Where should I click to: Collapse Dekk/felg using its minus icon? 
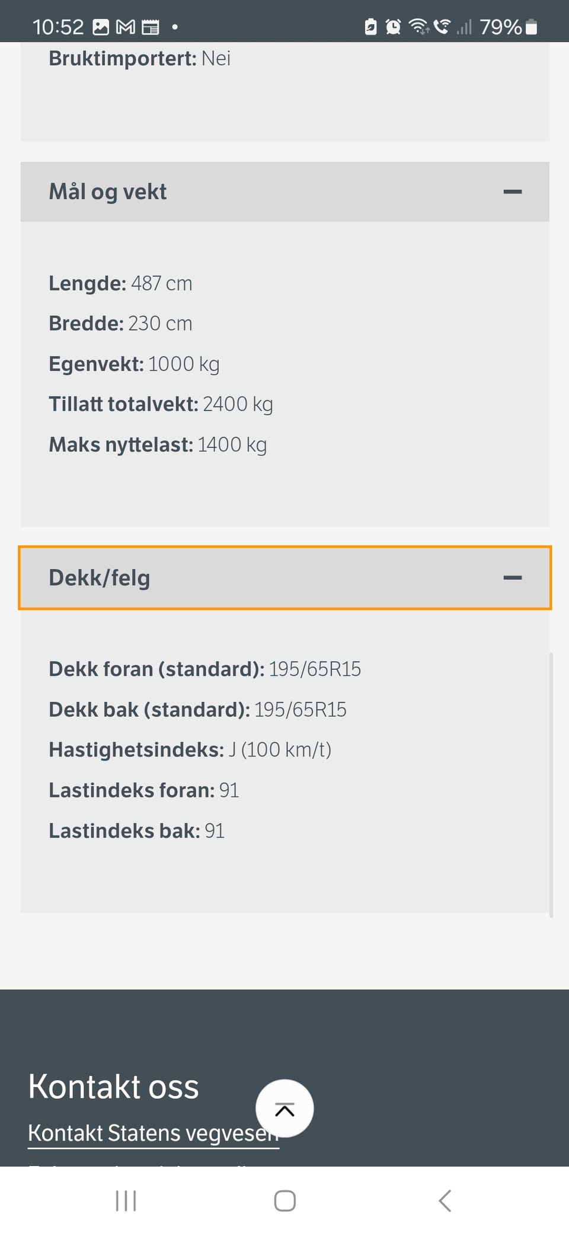(x=512, y=578)
